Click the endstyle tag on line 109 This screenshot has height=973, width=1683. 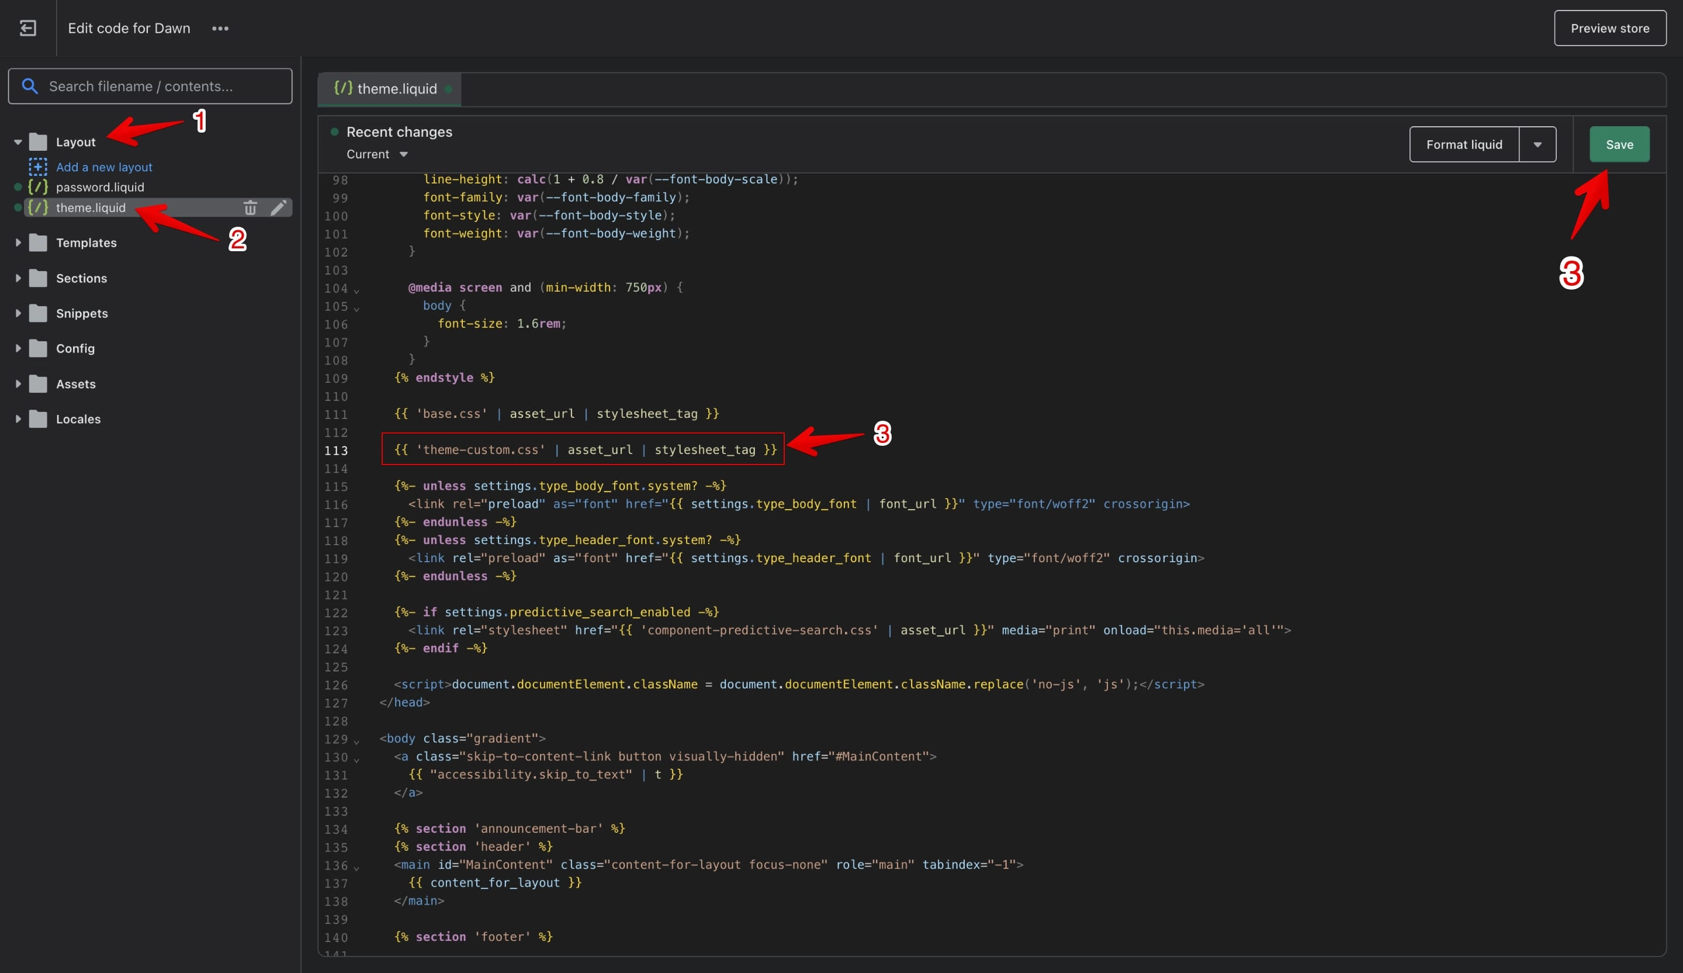[x=444, y=378]
